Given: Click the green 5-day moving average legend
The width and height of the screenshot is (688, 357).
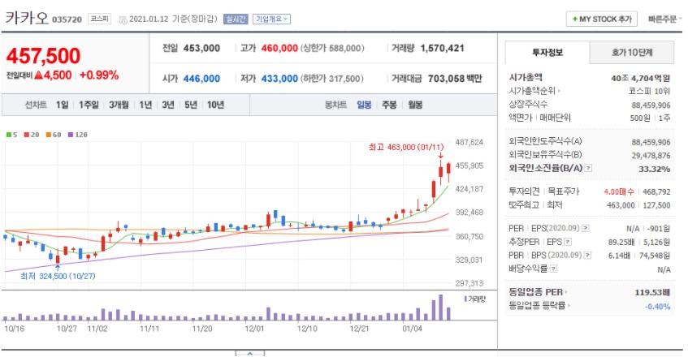Looking at the screenshot, I should point(12,135).
